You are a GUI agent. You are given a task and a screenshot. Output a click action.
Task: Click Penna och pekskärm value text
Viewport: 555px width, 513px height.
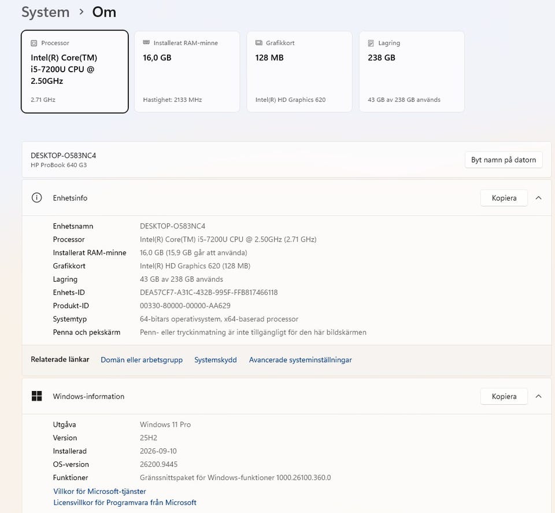point(253,332)
